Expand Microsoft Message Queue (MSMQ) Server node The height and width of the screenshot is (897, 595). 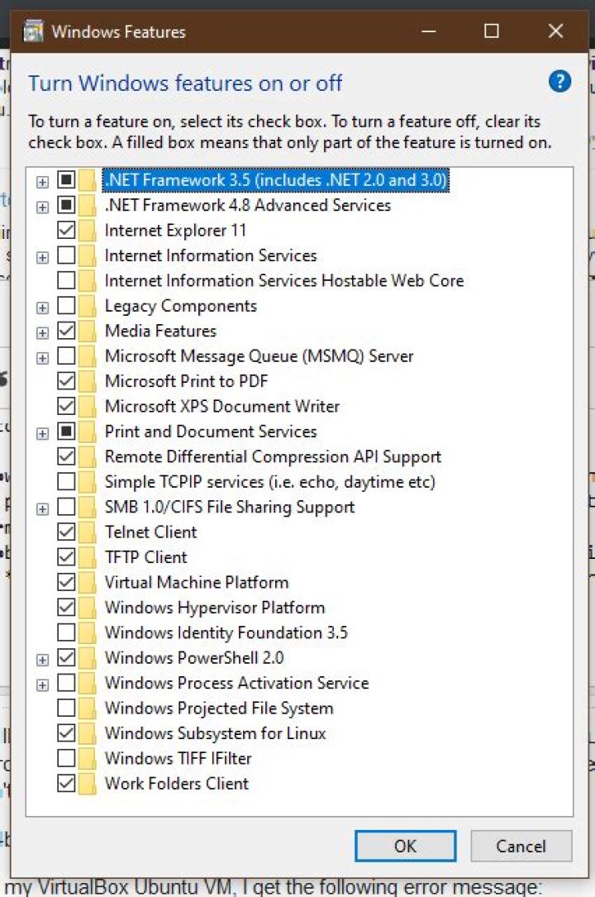(42, 358)
